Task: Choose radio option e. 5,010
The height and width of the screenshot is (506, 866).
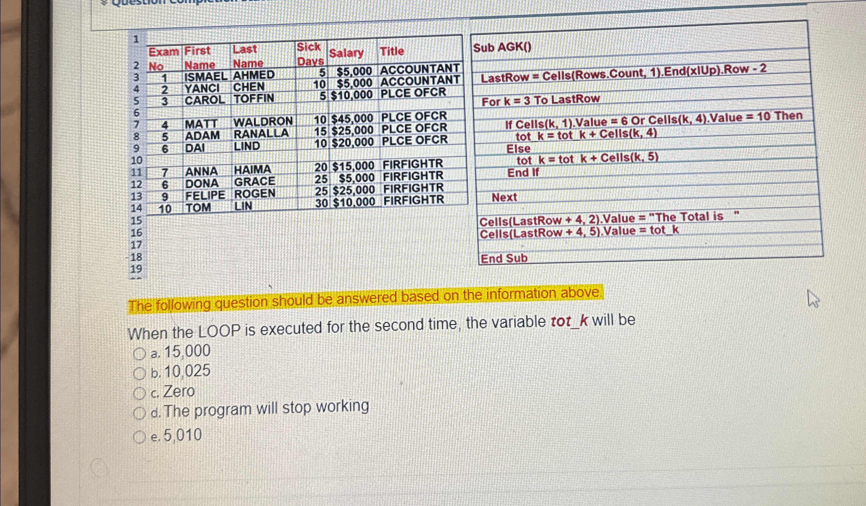Action: pos(139,437)
